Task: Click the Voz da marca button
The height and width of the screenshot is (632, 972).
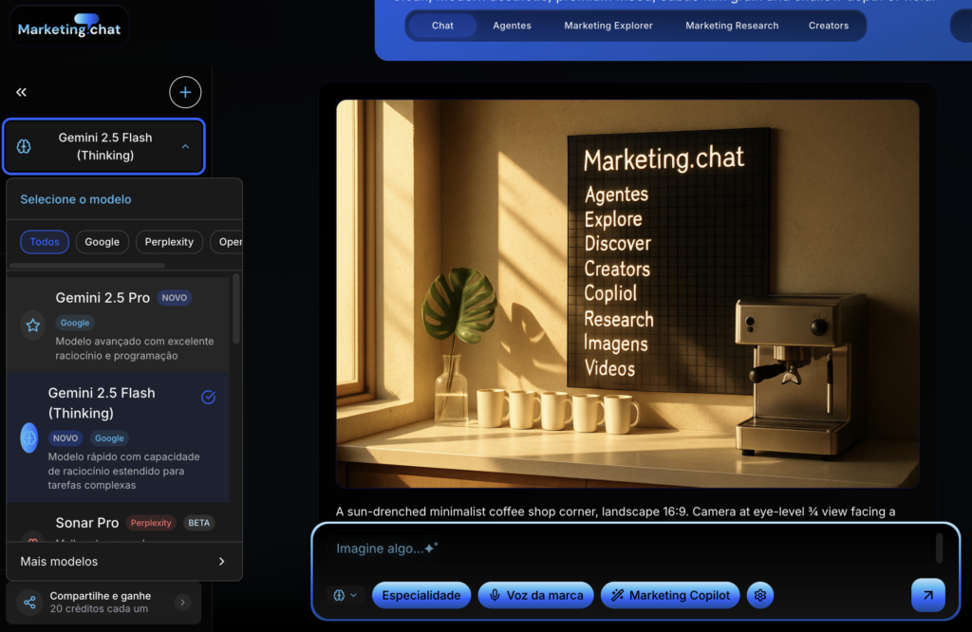Action: point(536,595)
